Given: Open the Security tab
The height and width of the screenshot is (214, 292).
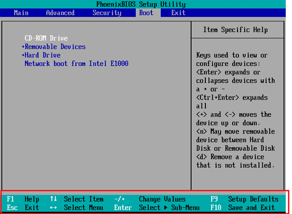Looking at the screenshot, I should [107, 13].
